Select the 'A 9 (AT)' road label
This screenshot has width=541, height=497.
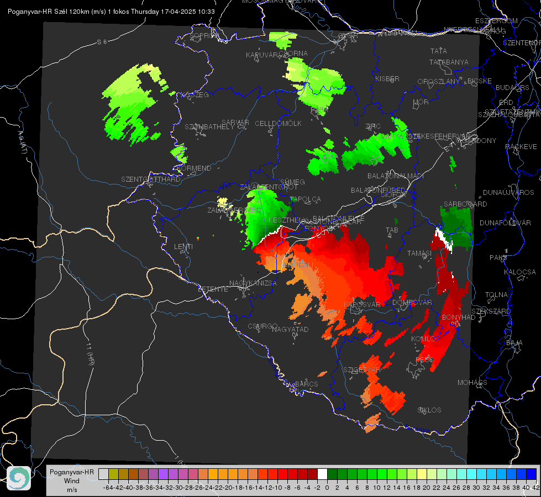23,142
